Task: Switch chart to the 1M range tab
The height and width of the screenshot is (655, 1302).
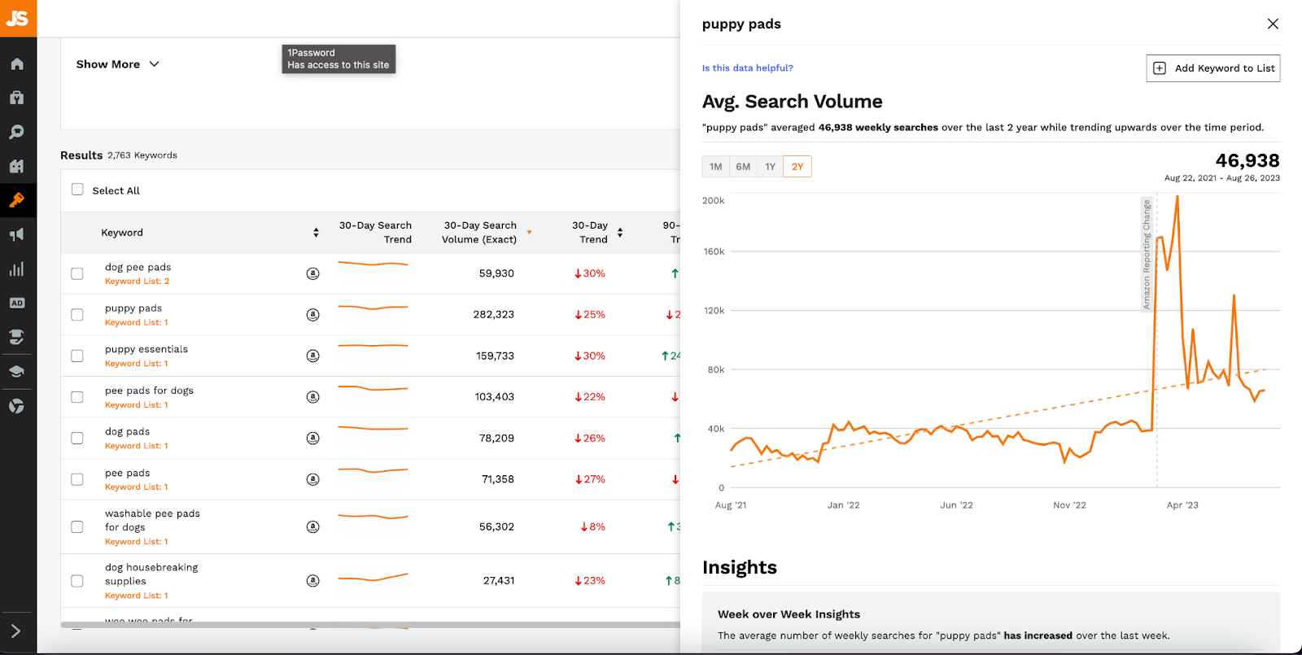Action: point(716,167)
